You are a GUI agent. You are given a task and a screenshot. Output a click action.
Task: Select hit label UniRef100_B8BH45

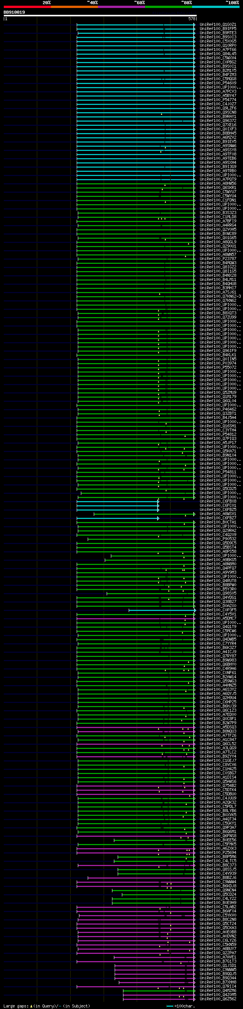click(218, 133)
